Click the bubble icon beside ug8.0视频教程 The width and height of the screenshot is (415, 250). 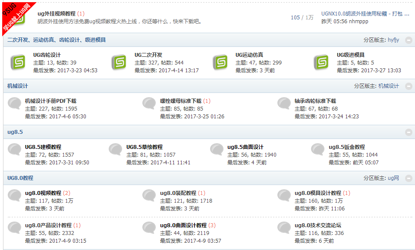(x=15, y=195)
